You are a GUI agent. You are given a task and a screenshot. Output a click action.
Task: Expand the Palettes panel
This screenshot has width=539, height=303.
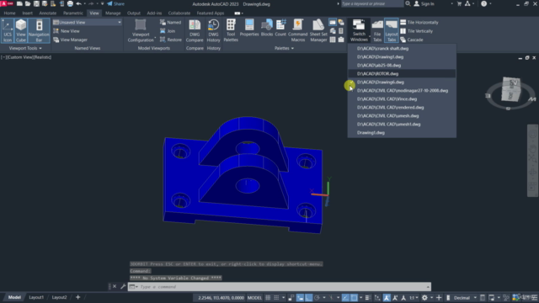(284, 49)
